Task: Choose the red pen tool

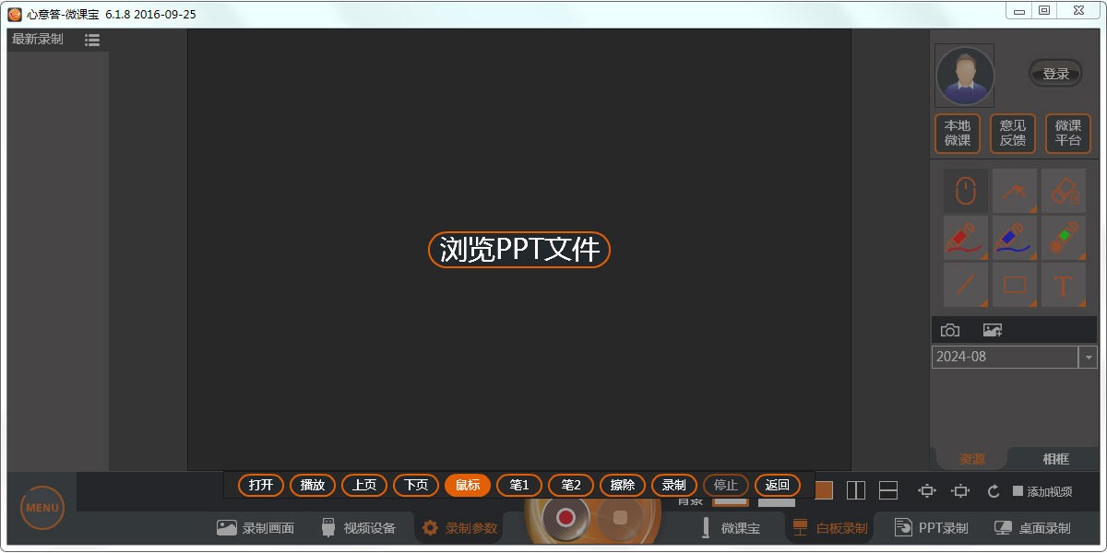Action: pyautogui.click(x=965, y=238)
